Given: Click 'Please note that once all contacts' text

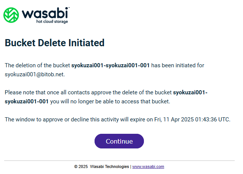Looking at the screenshot, I should [47, 92].
